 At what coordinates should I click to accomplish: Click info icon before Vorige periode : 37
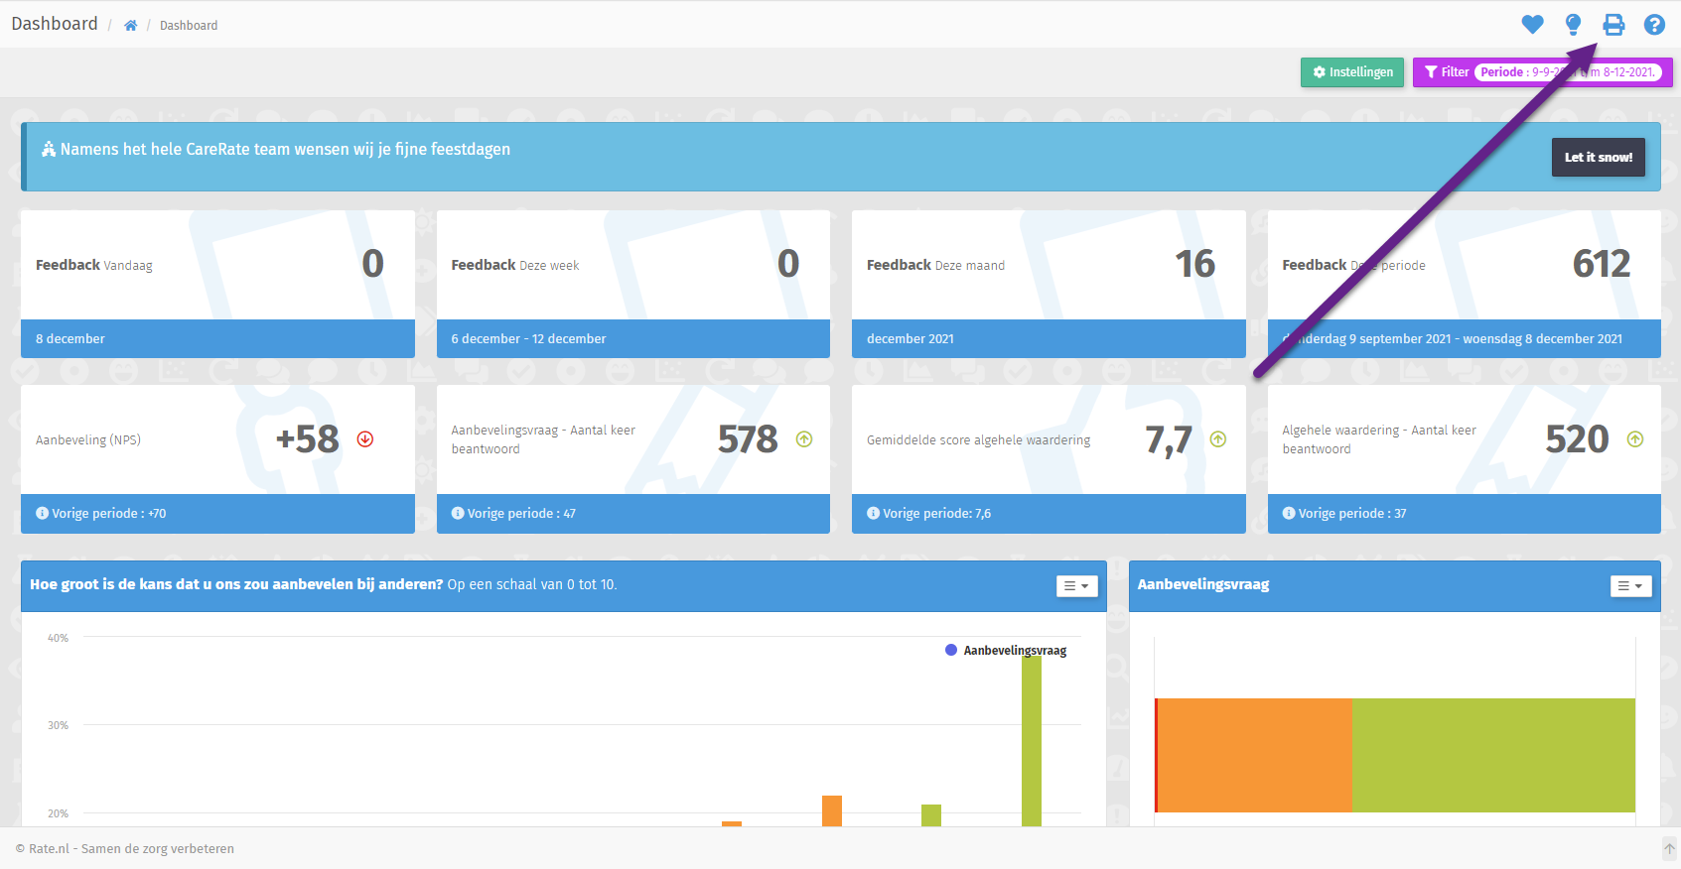(x=1289, y=513)
